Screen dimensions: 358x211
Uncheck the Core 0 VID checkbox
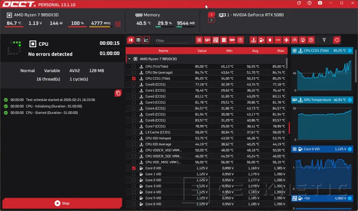(134, 168)
